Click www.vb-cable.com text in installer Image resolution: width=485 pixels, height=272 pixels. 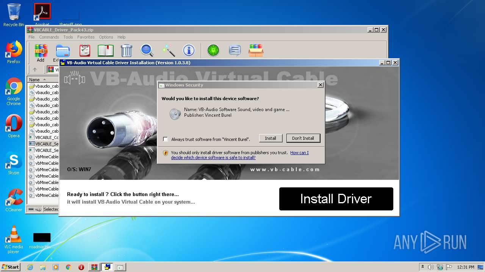[x=285, y=170]
